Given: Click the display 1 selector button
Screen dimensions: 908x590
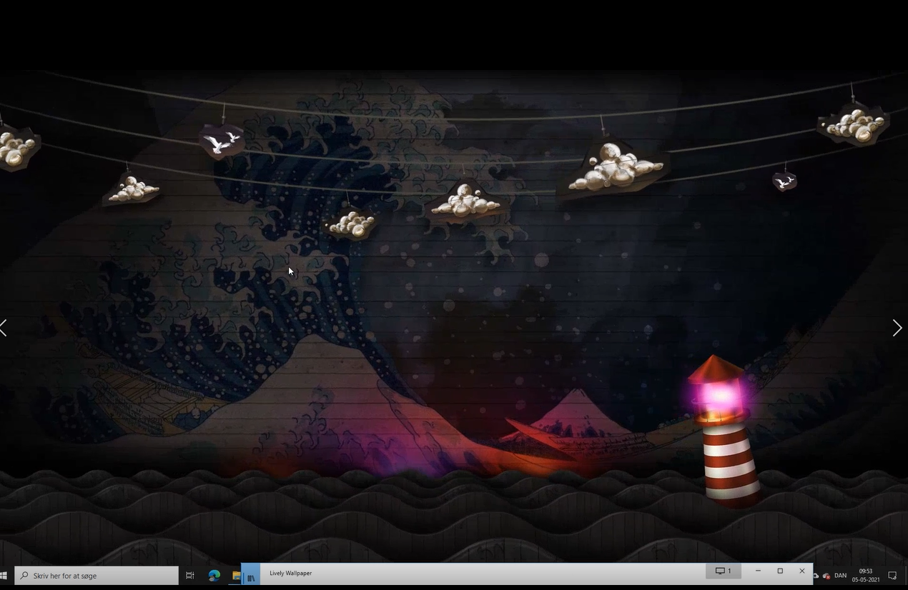Looking at the screenshot, I should 723,571.
